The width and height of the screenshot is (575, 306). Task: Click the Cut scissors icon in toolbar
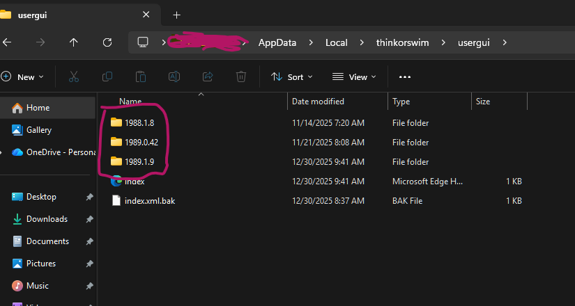[74, 76]
